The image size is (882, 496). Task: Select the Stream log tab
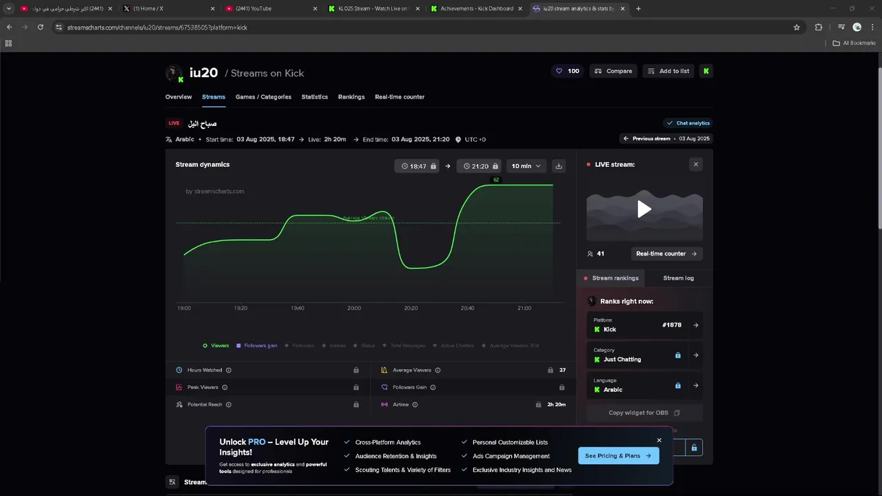[x=679, y=278]
